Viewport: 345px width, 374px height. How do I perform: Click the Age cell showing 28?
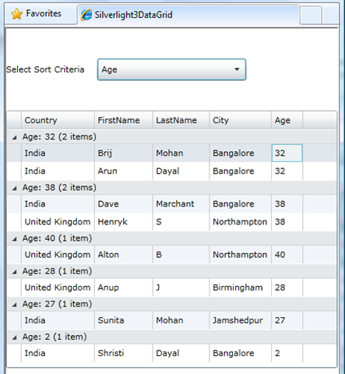287,288
